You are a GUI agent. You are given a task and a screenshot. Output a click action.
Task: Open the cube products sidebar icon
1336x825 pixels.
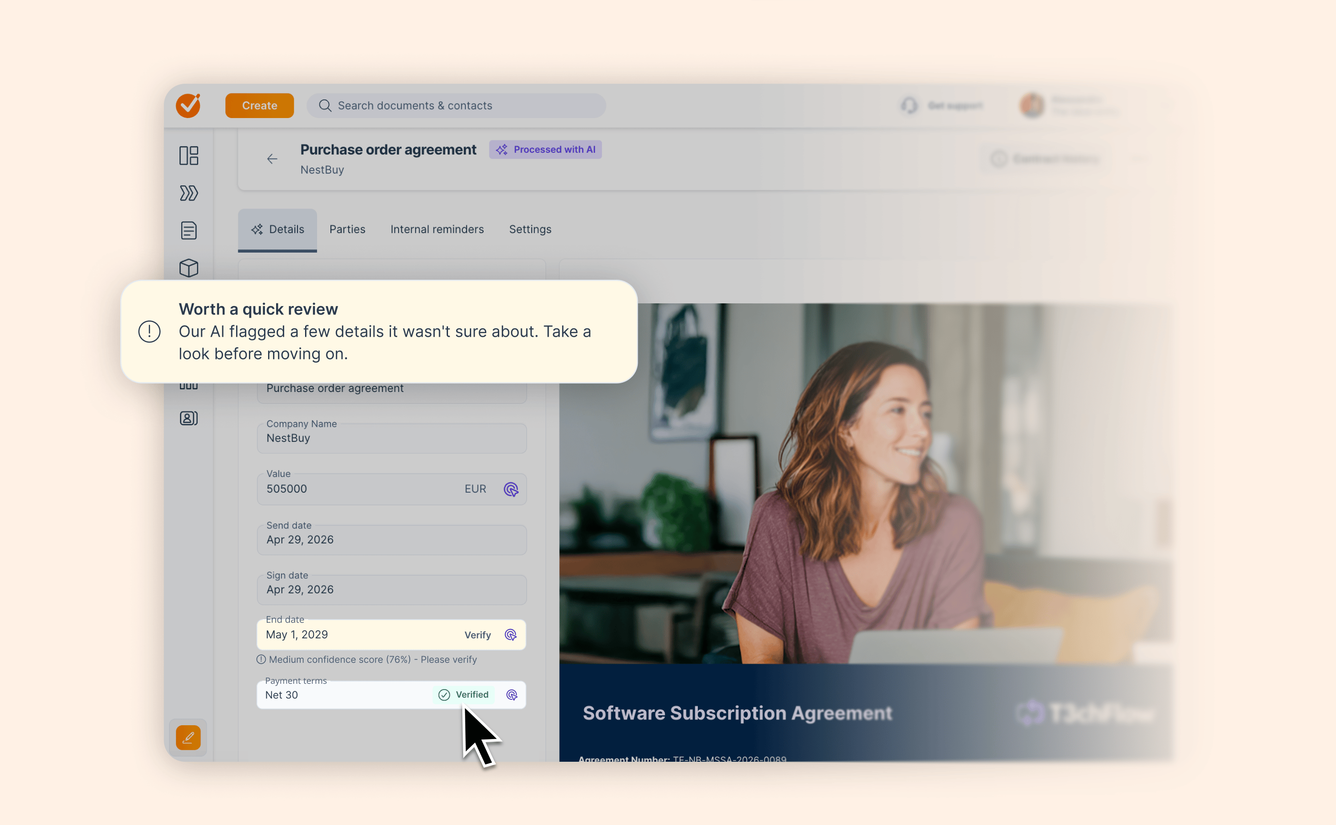tap(189, 268)
